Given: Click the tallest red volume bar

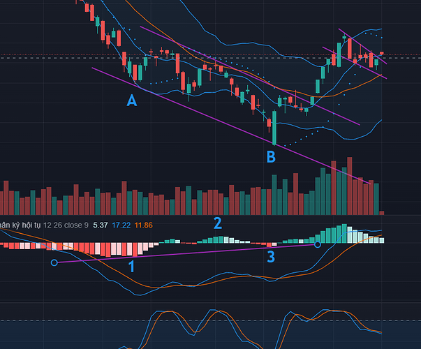Looking at the screenshot, I should [350, 186].
